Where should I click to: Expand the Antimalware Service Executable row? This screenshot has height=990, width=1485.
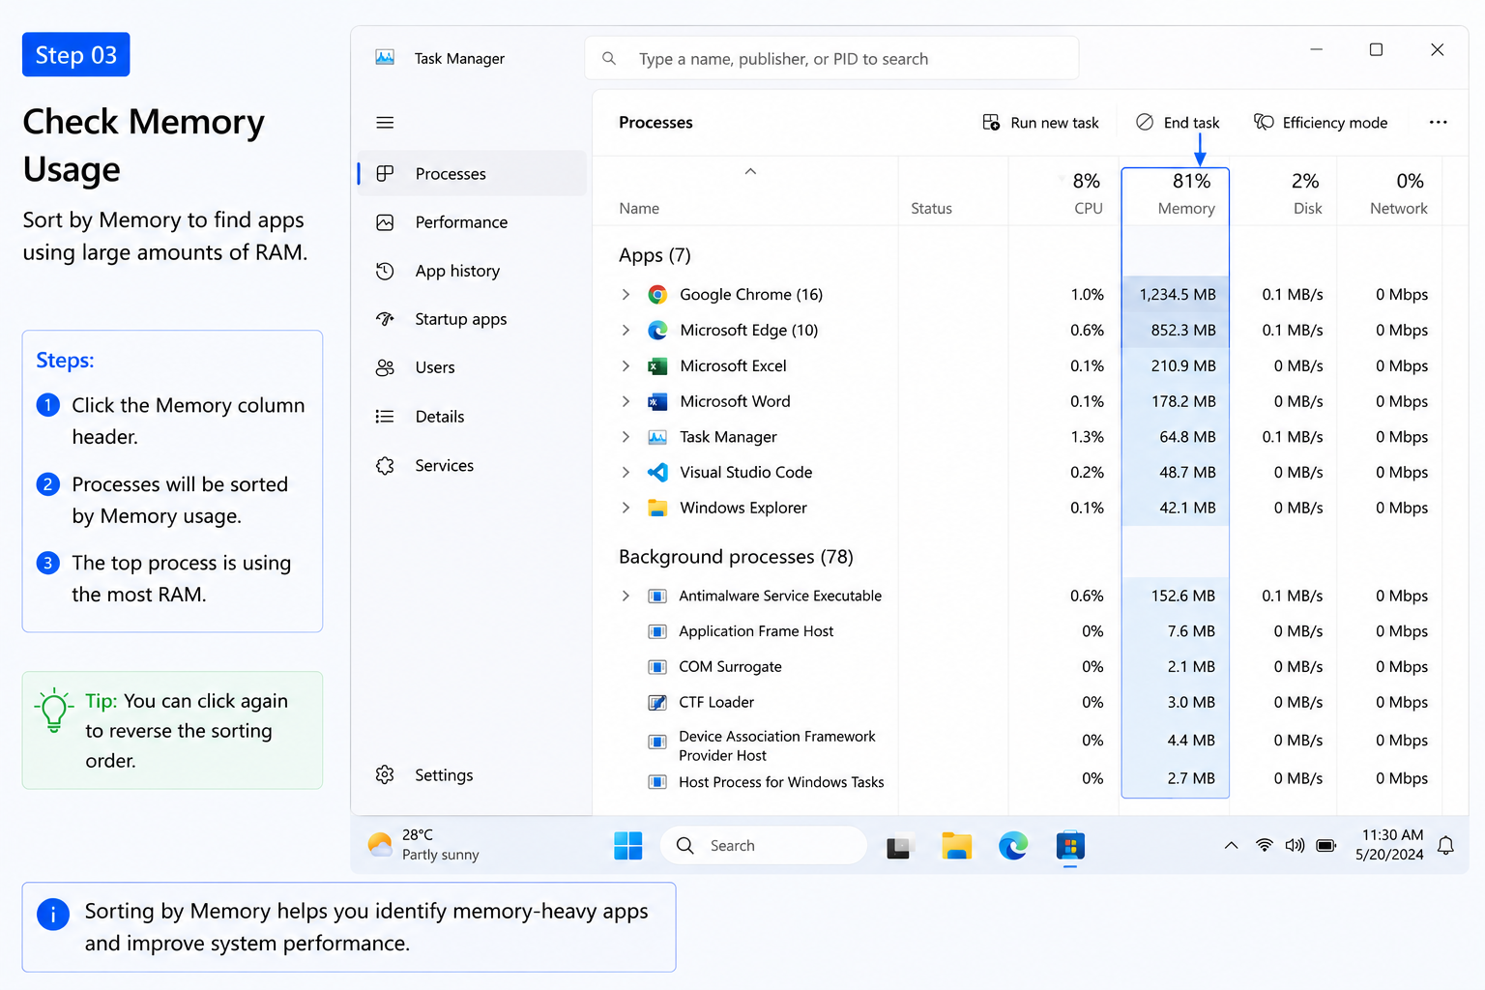click(626, 597)
